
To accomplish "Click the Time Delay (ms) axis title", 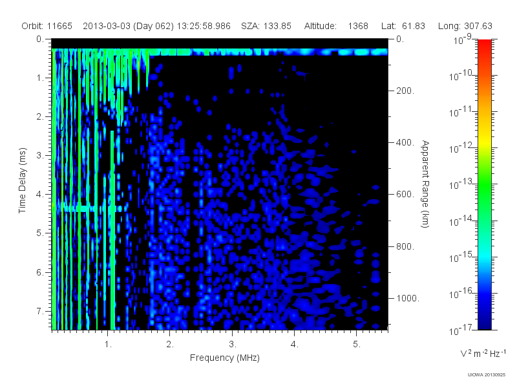I will click(x=22, y=180).
